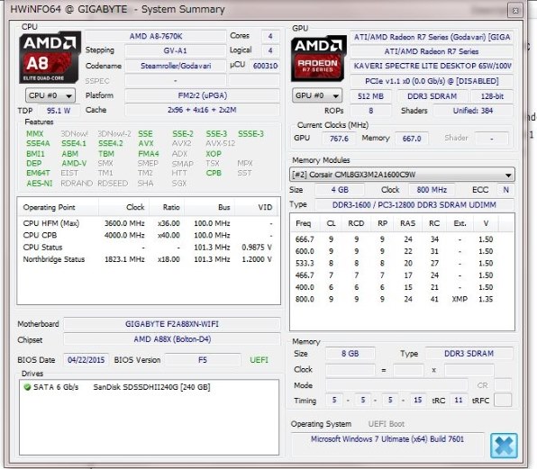Viewport: 537px width, 469px height.
Task: Click the AVX feature label
Action: tap(146, 143)
